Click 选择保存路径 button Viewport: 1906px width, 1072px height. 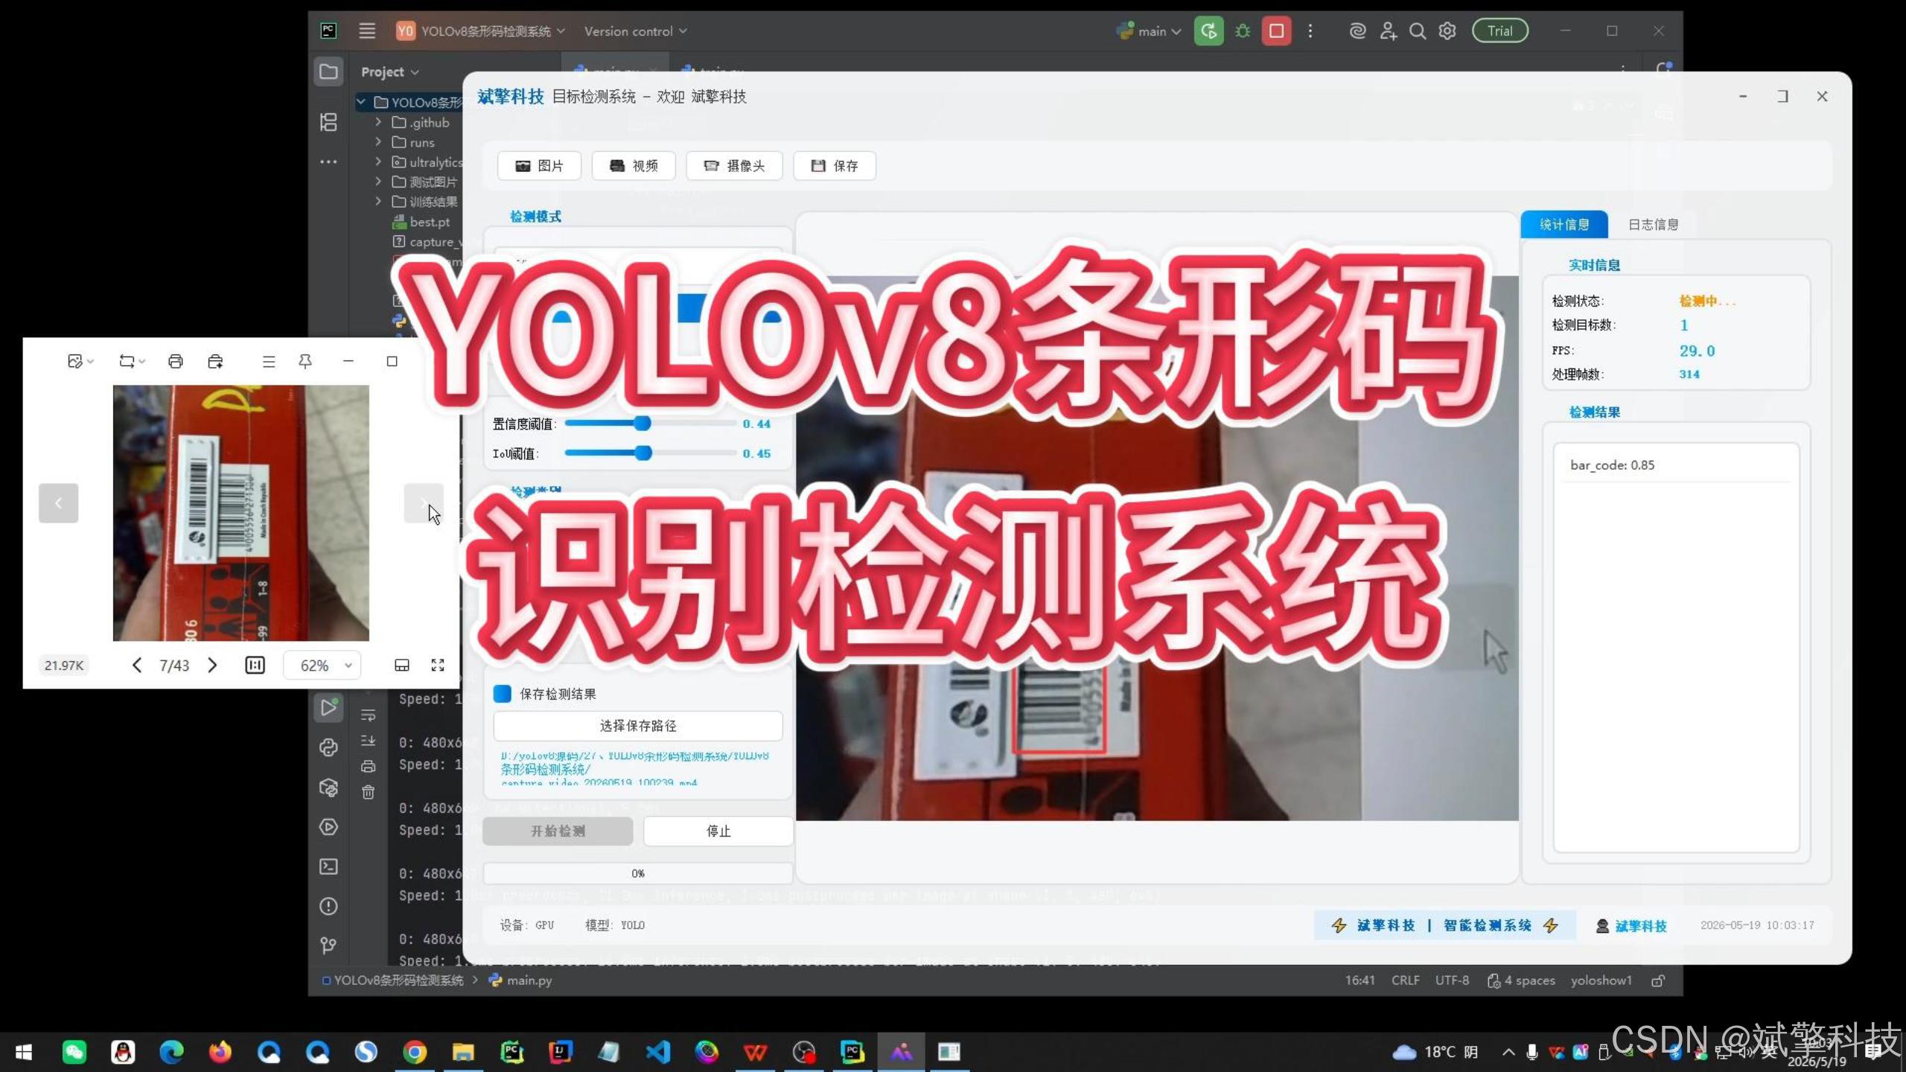pos(638,725)
